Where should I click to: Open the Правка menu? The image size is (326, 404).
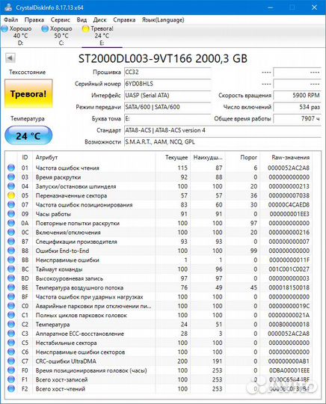(x=34, y=20)
